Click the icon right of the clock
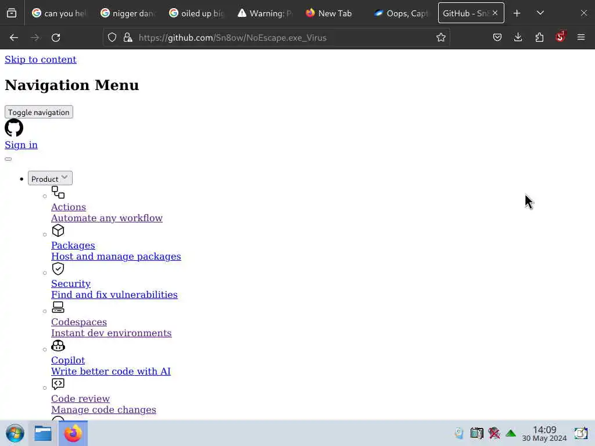Image resolution: width=595 pixels, height=446 pixels. coord(580,433)
